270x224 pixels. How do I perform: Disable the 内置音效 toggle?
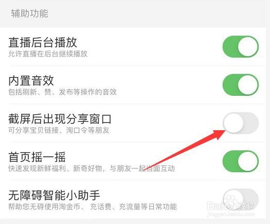coord(241,85)
